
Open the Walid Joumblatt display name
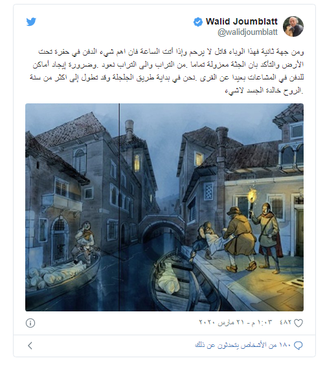coord(241,22)
